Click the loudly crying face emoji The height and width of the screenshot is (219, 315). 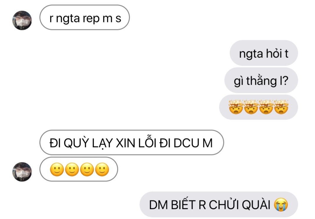coord(281,205)
